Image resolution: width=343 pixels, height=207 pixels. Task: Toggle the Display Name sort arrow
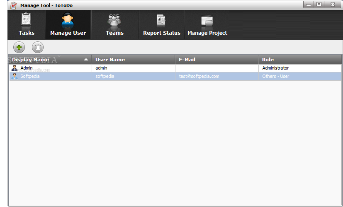tap(86, 59)
